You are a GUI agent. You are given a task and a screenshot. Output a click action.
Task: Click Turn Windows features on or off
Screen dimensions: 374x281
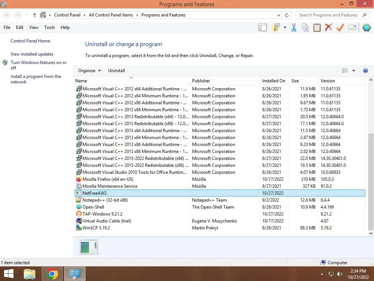[38, 65]
